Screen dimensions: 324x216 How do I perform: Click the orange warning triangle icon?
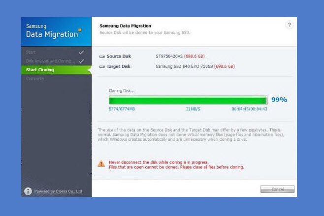pos(101,164)
